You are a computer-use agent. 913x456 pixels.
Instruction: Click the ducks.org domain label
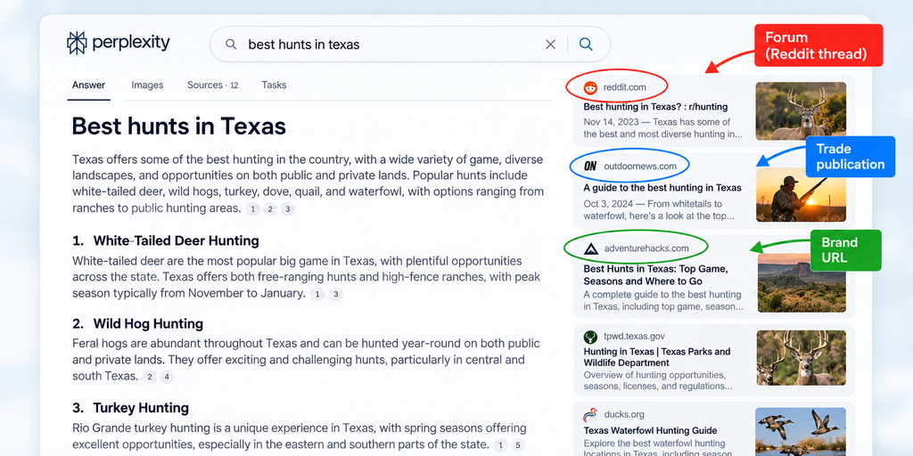pos(623,415)
